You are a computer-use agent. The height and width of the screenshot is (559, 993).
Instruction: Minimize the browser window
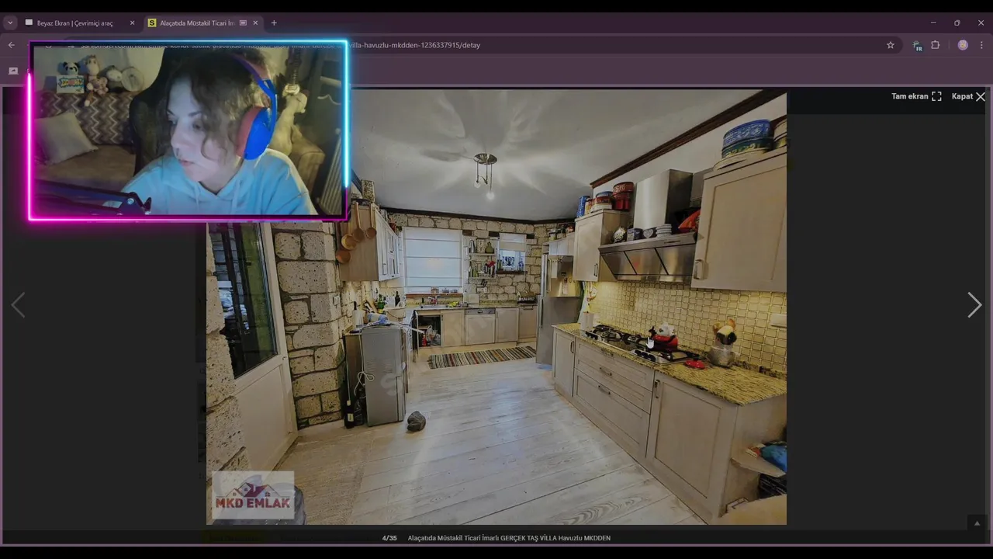point(933,23)
